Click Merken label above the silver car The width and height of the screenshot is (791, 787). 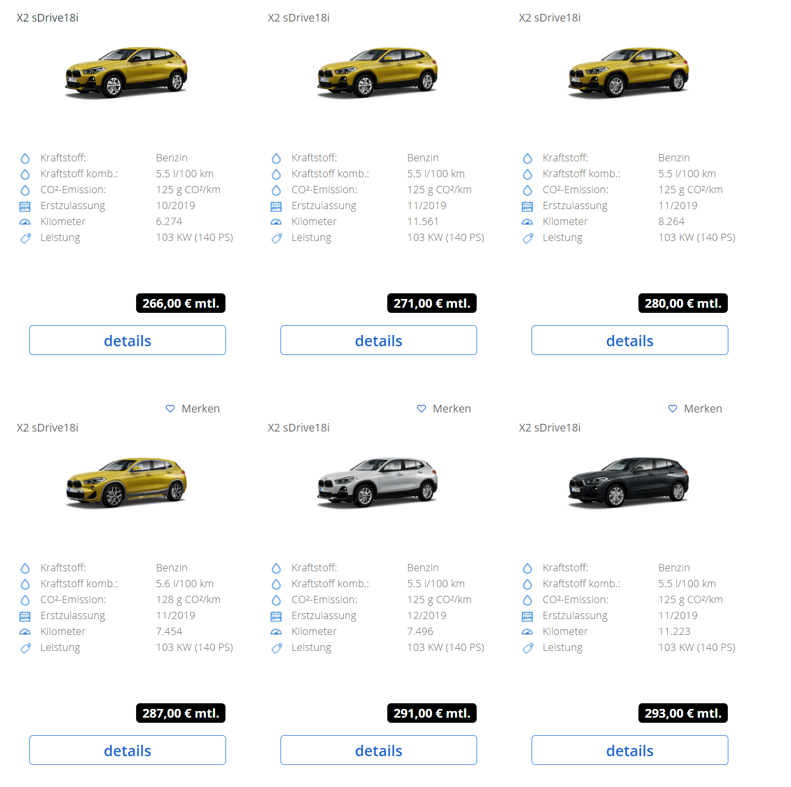point(452,408)
